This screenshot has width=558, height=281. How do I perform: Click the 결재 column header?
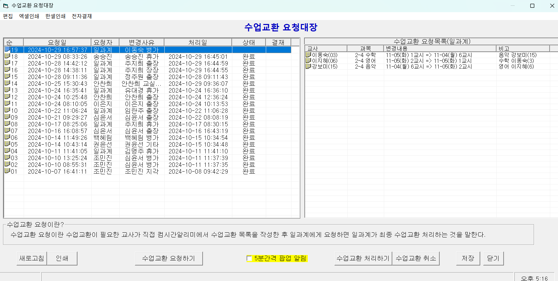pos(278,42)
